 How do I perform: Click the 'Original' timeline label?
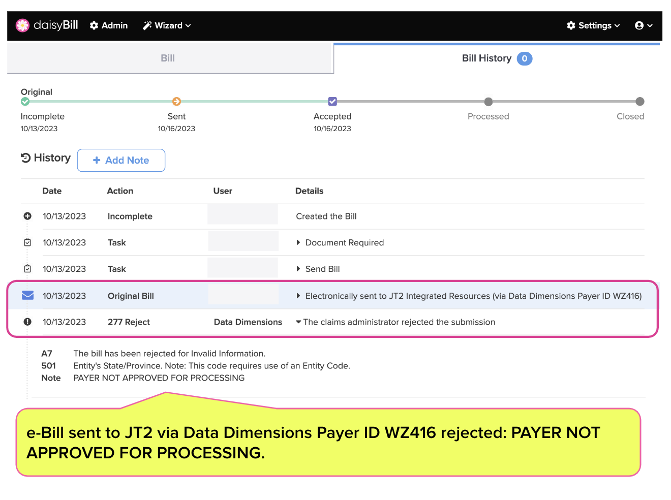[37, 92]
